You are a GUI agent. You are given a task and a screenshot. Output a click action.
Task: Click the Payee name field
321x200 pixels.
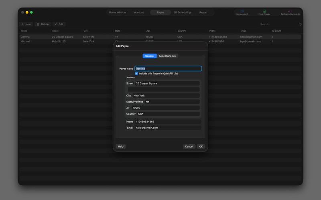(168, 68)
